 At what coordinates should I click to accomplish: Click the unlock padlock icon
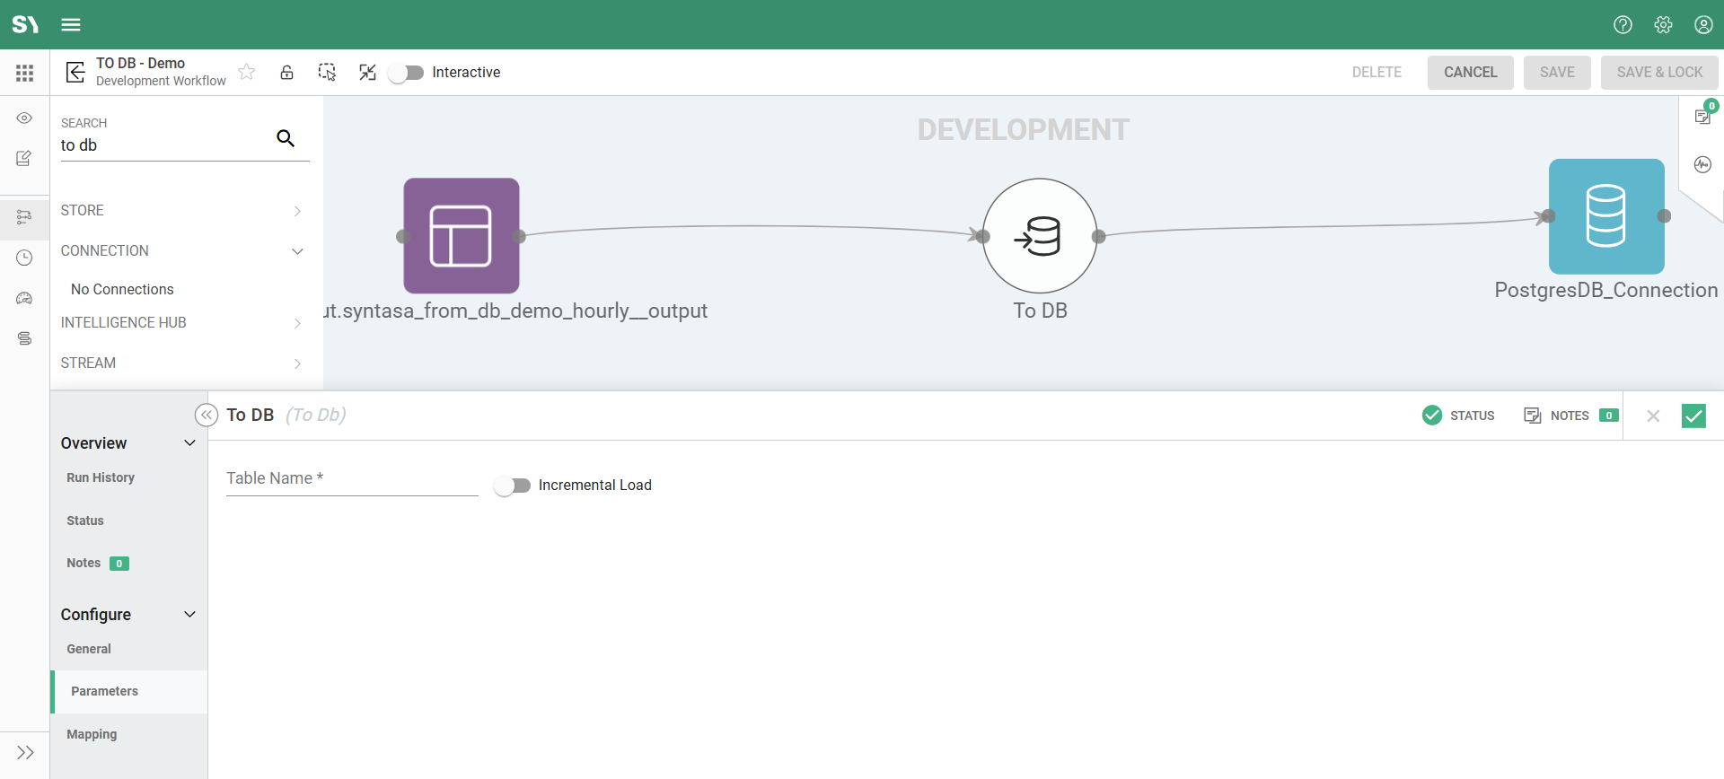click(x=286, y=72)
